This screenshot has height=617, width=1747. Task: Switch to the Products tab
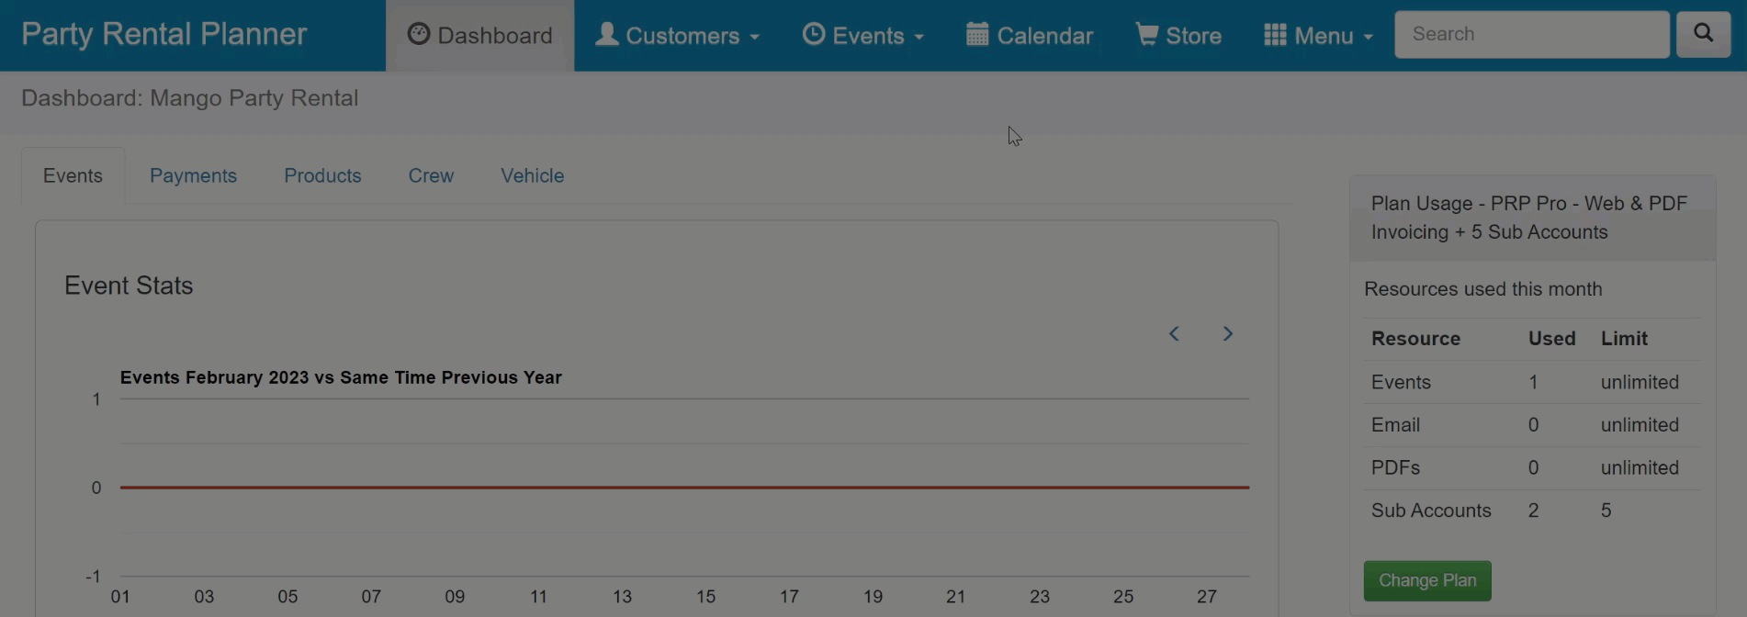(322, 175)
